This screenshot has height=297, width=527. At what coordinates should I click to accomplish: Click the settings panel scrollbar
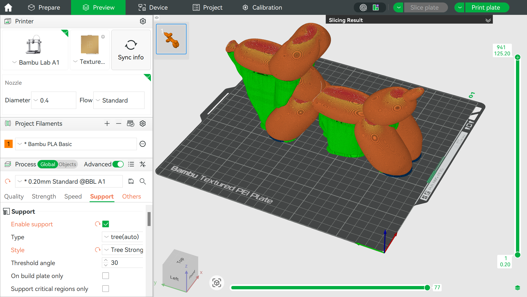pos(149,219)
